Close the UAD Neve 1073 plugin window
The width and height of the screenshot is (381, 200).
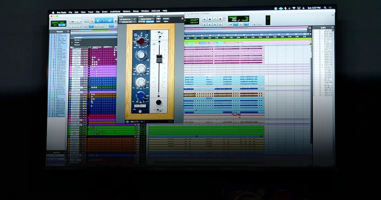click(182, 18)
